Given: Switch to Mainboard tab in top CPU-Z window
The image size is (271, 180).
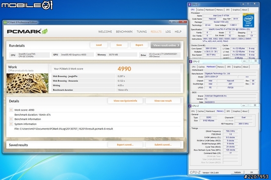Looking at the screenshot, I should [210, 10].
